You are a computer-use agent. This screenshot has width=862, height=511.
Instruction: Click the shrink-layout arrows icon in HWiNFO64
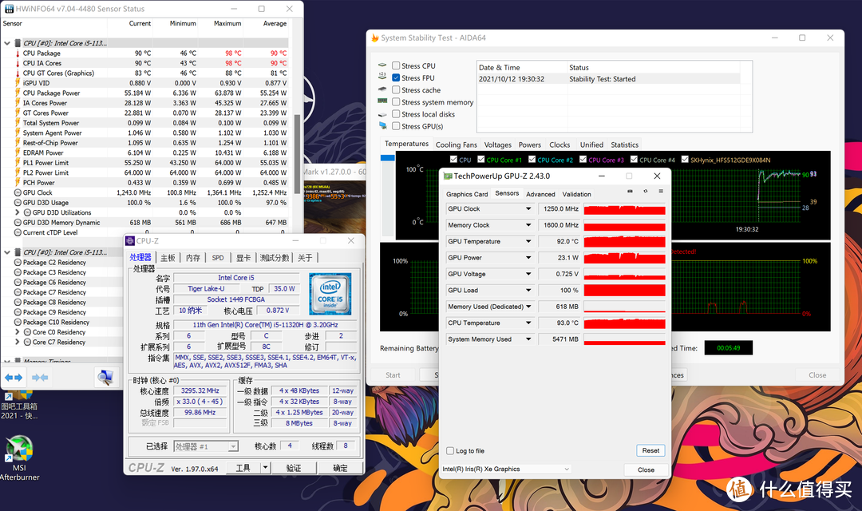pos(40,378)
